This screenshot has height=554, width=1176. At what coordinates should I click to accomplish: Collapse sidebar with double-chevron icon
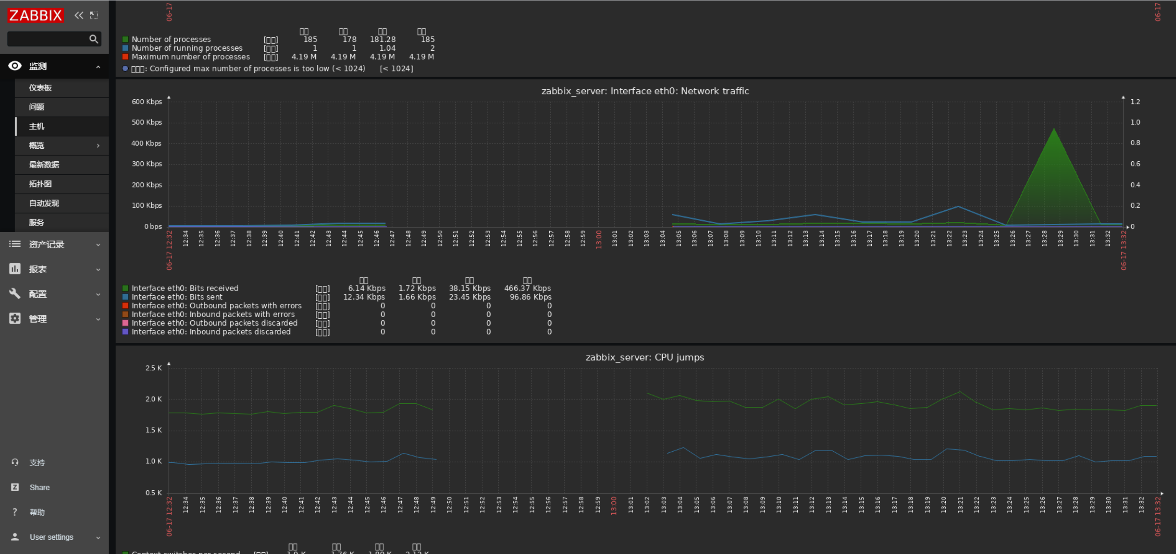tap(79, 15)
